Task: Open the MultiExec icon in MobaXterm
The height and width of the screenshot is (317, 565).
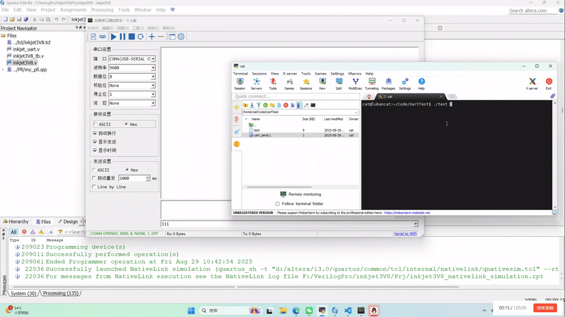Action: tap(355, 84)
